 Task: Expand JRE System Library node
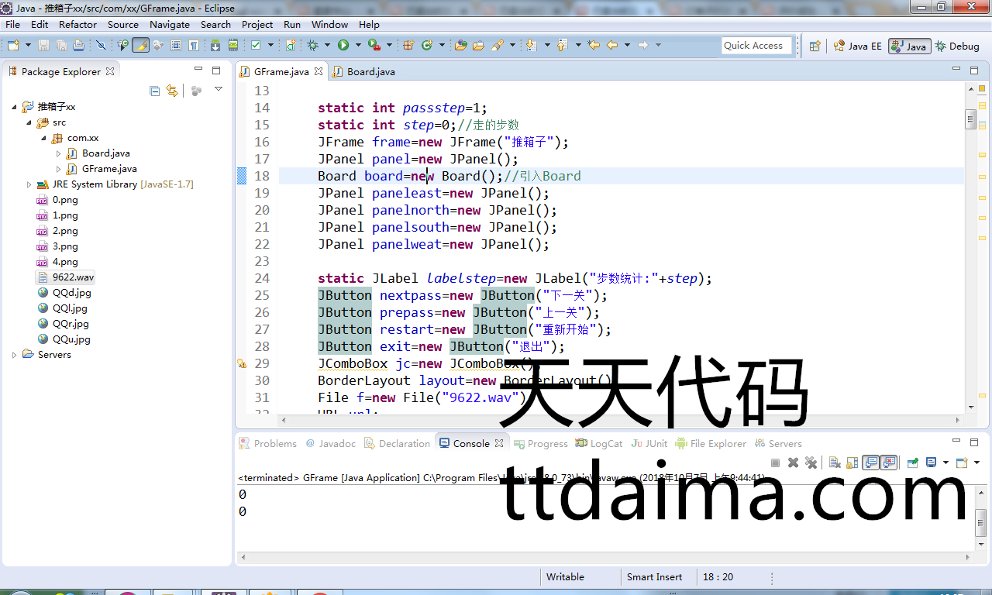(x=29, y=184)
